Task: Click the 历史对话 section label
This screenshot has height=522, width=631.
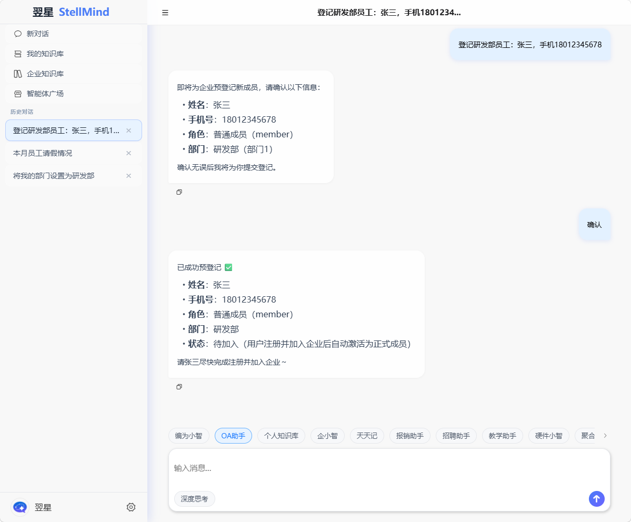Action: coord(22,112)
